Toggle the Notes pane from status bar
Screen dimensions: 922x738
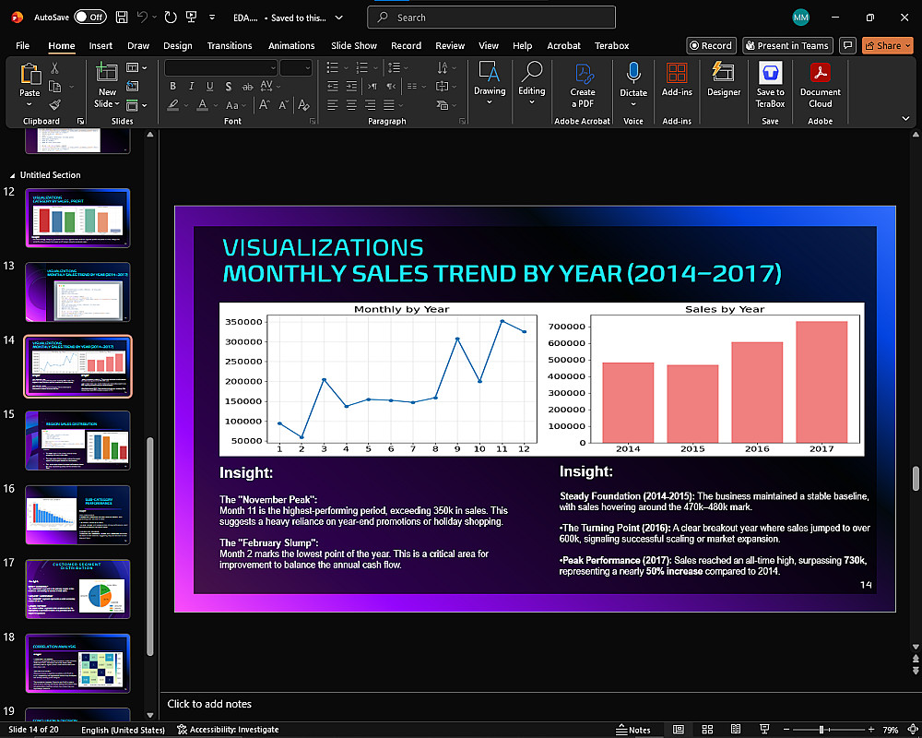[x=633, y=730]
